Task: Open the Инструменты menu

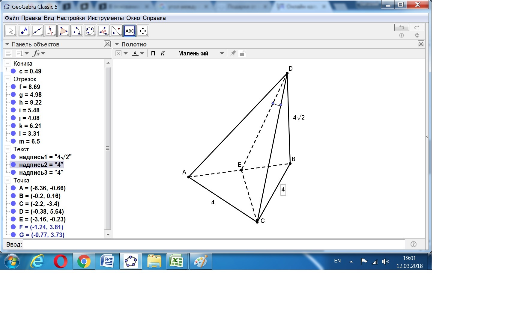Action: 106,18
